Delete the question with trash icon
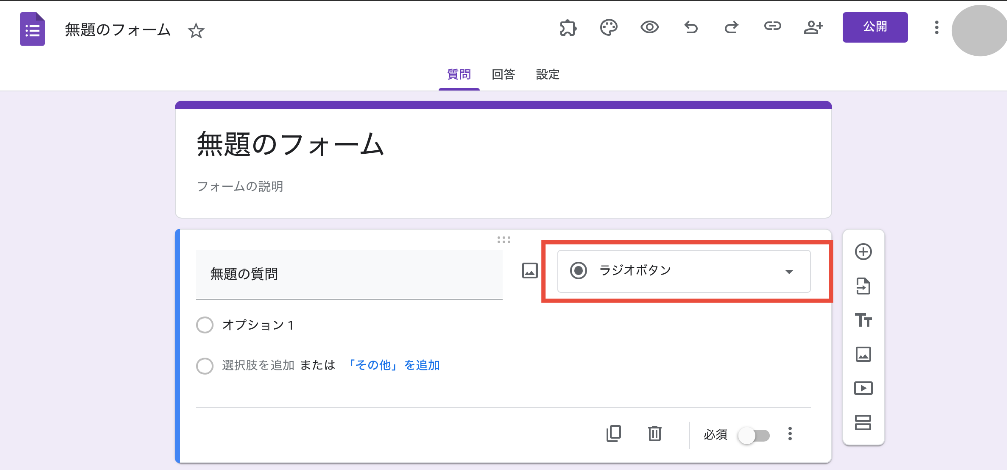 click(x=654, y=434)
